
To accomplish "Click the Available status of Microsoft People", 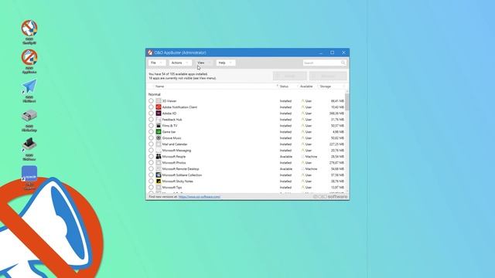I will (286, 156).
